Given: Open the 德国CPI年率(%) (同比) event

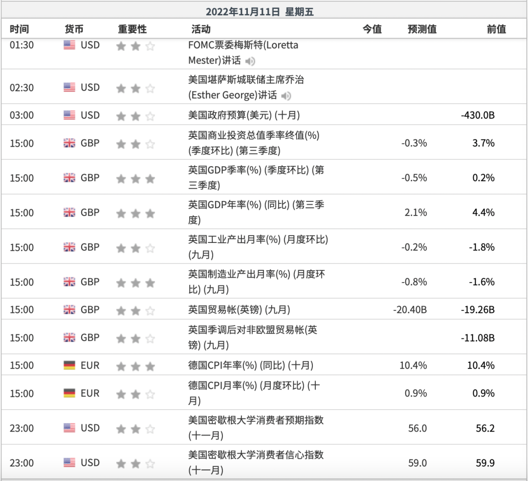Looking at the screenshot, I should [251, 365].
